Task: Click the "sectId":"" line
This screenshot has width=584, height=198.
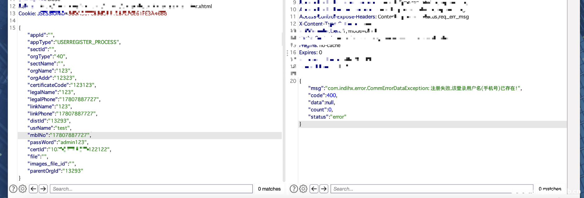Action: (42, 49)
